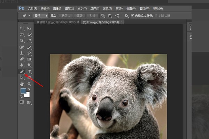Open the 图像(I) menu
The width and height of the screenshot is (209, 139).
(x=57, y=8)
